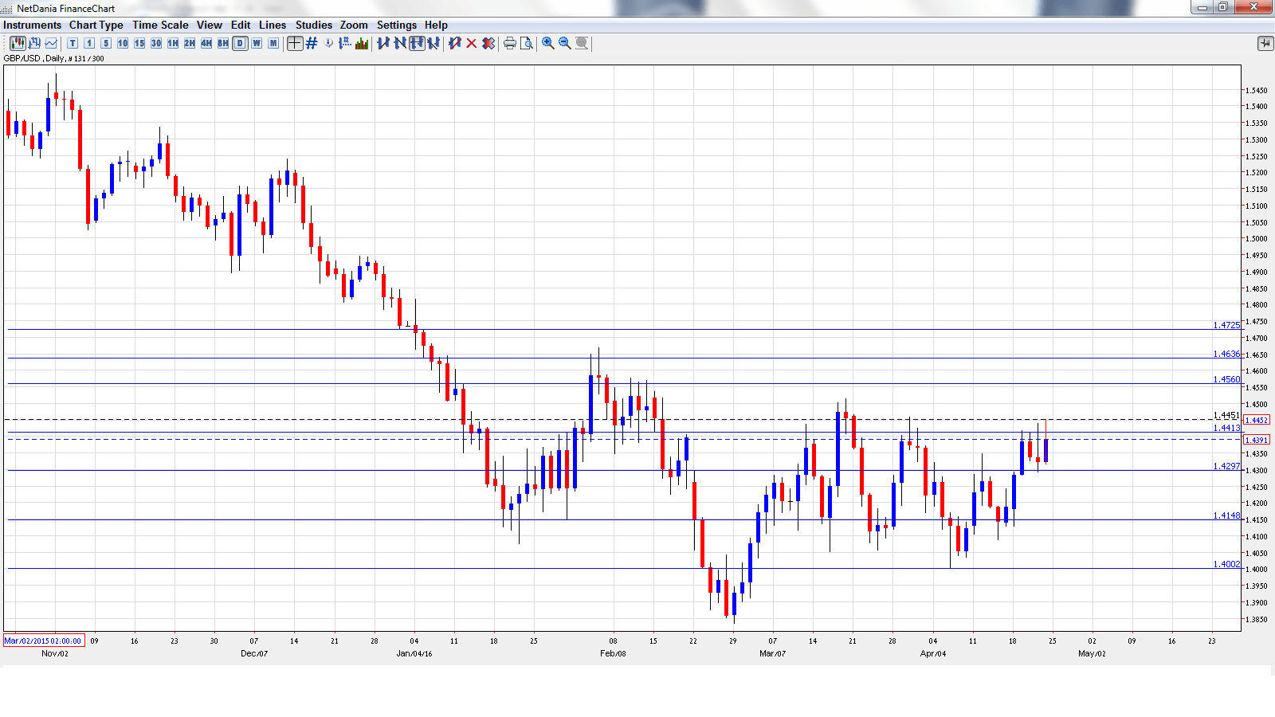1275x717 pixels.
Task: Click the zoom in magnifier icon
Action: coord(548,43)
